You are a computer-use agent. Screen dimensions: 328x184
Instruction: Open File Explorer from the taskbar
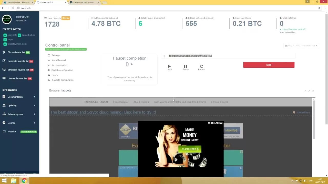pyautogui.click(x=14, y=181)
